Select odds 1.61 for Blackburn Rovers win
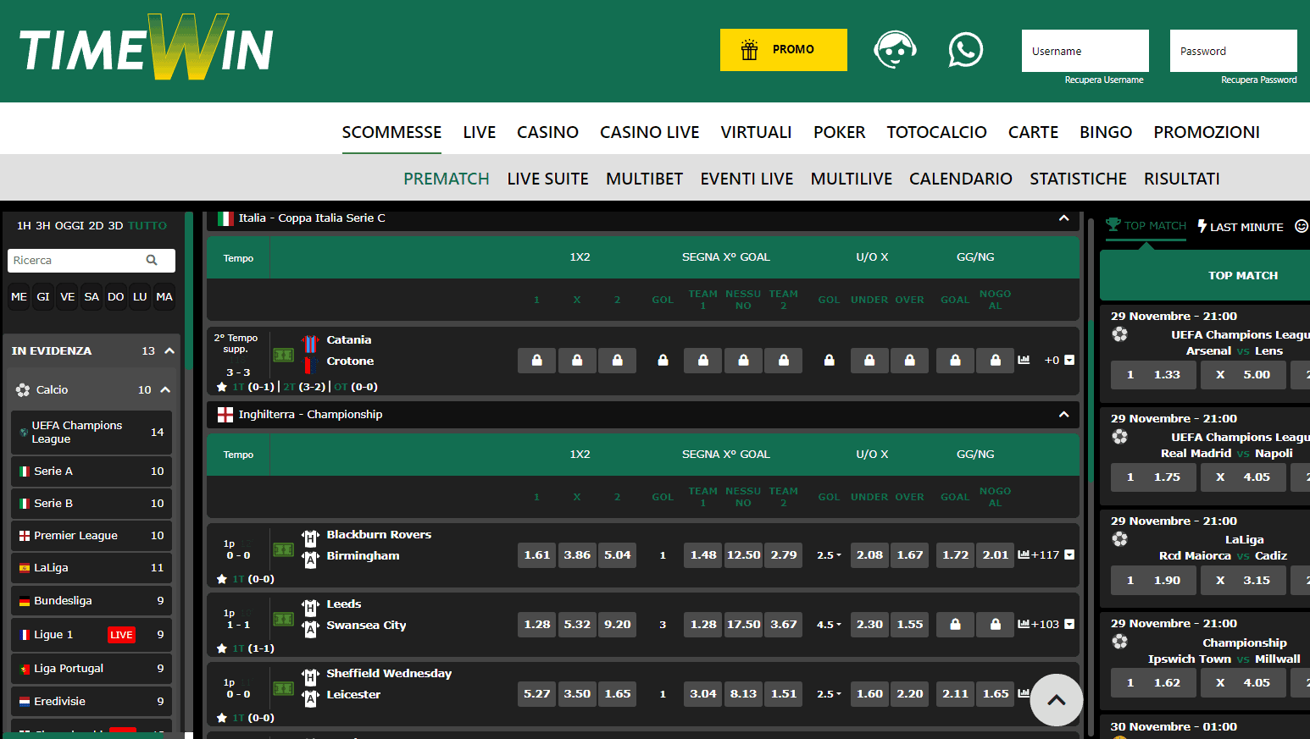The image size is (1310, 739). pos(537,554)
